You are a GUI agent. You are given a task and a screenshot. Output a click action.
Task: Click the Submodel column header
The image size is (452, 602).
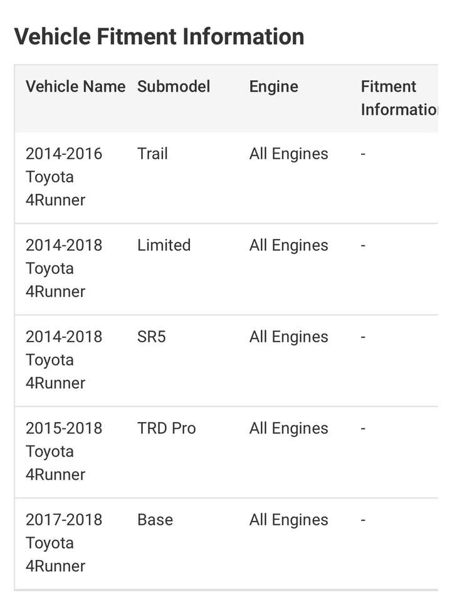coord(174,87)
